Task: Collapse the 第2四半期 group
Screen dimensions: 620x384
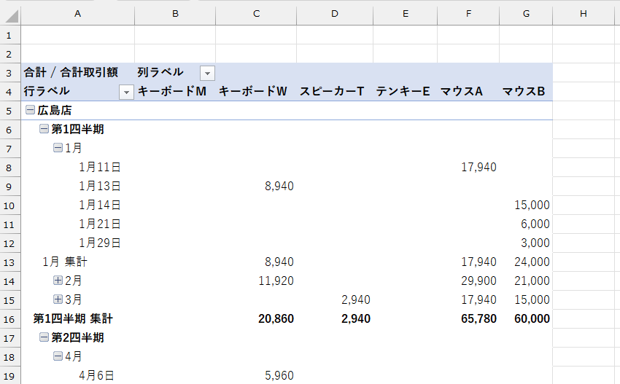Action: point(44,337)
